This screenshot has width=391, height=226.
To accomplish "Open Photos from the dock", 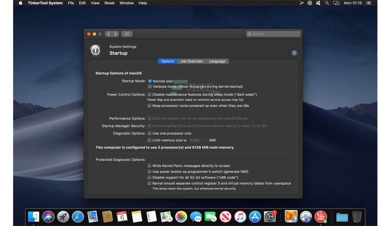I will (181, 217).
